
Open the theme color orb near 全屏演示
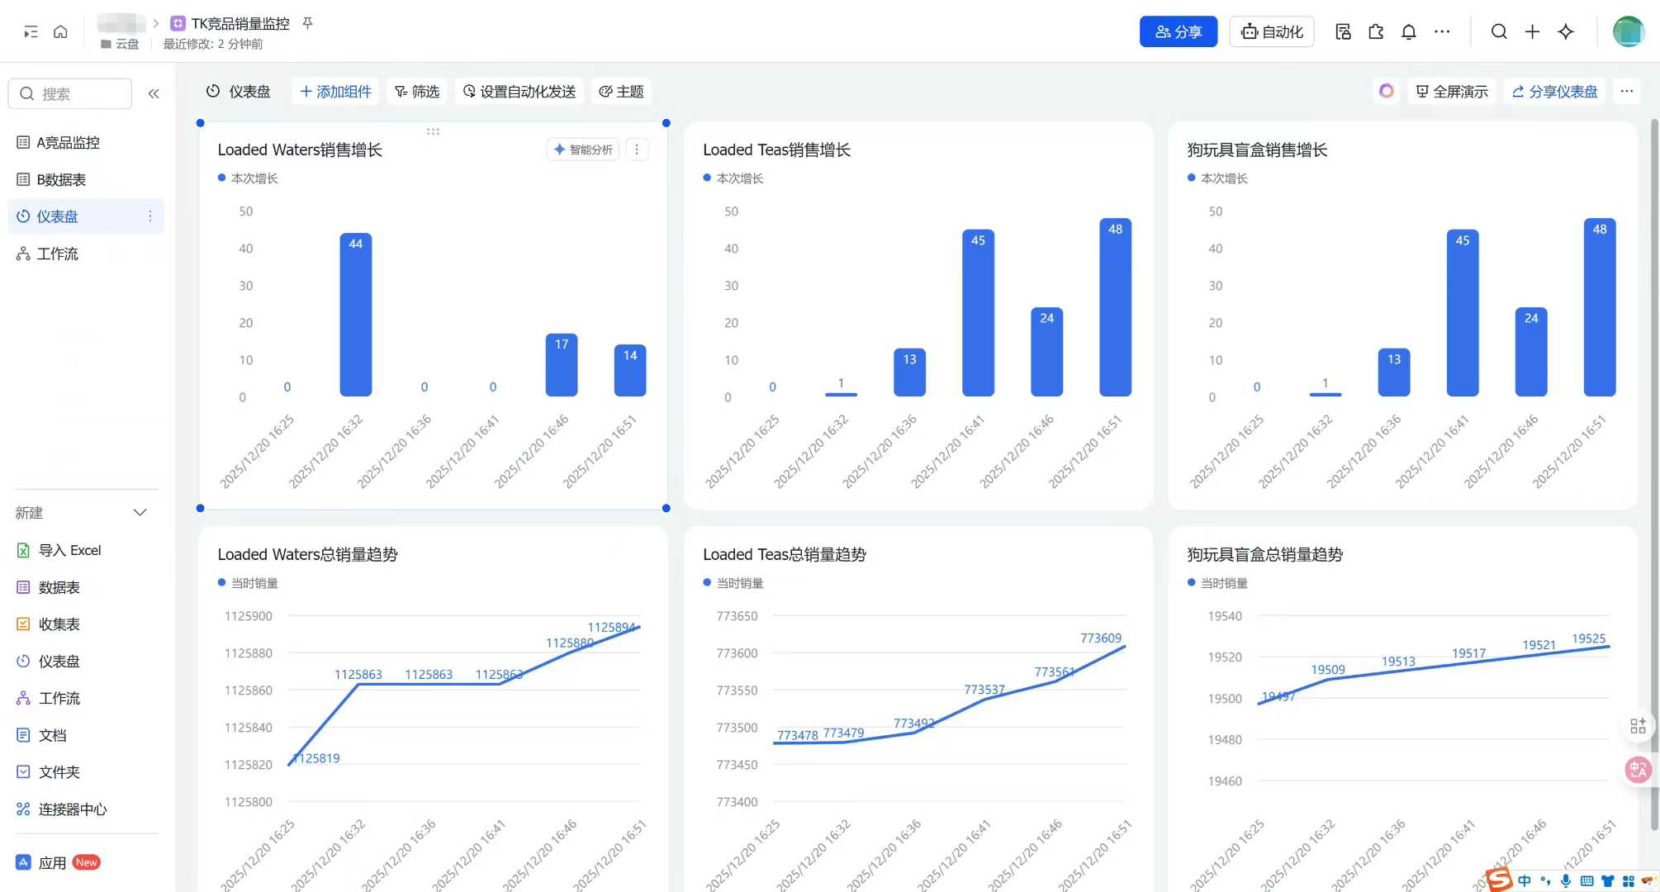(1387, 91)
